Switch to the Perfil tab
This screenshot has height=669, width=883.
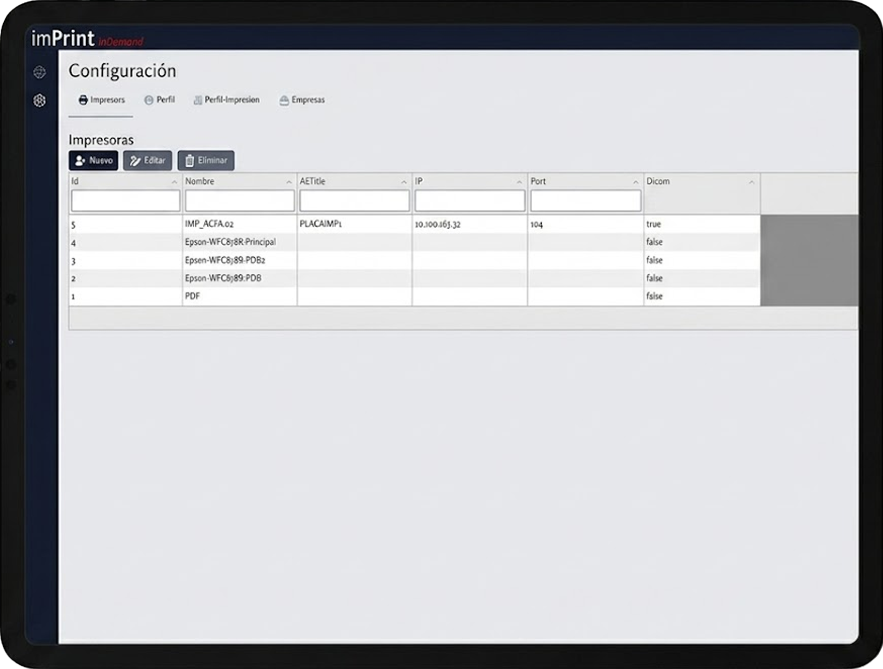165,100
